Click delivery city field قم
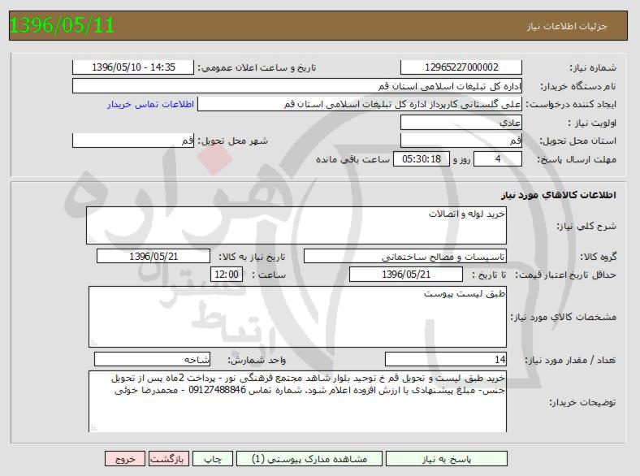 tap(133, 141)
